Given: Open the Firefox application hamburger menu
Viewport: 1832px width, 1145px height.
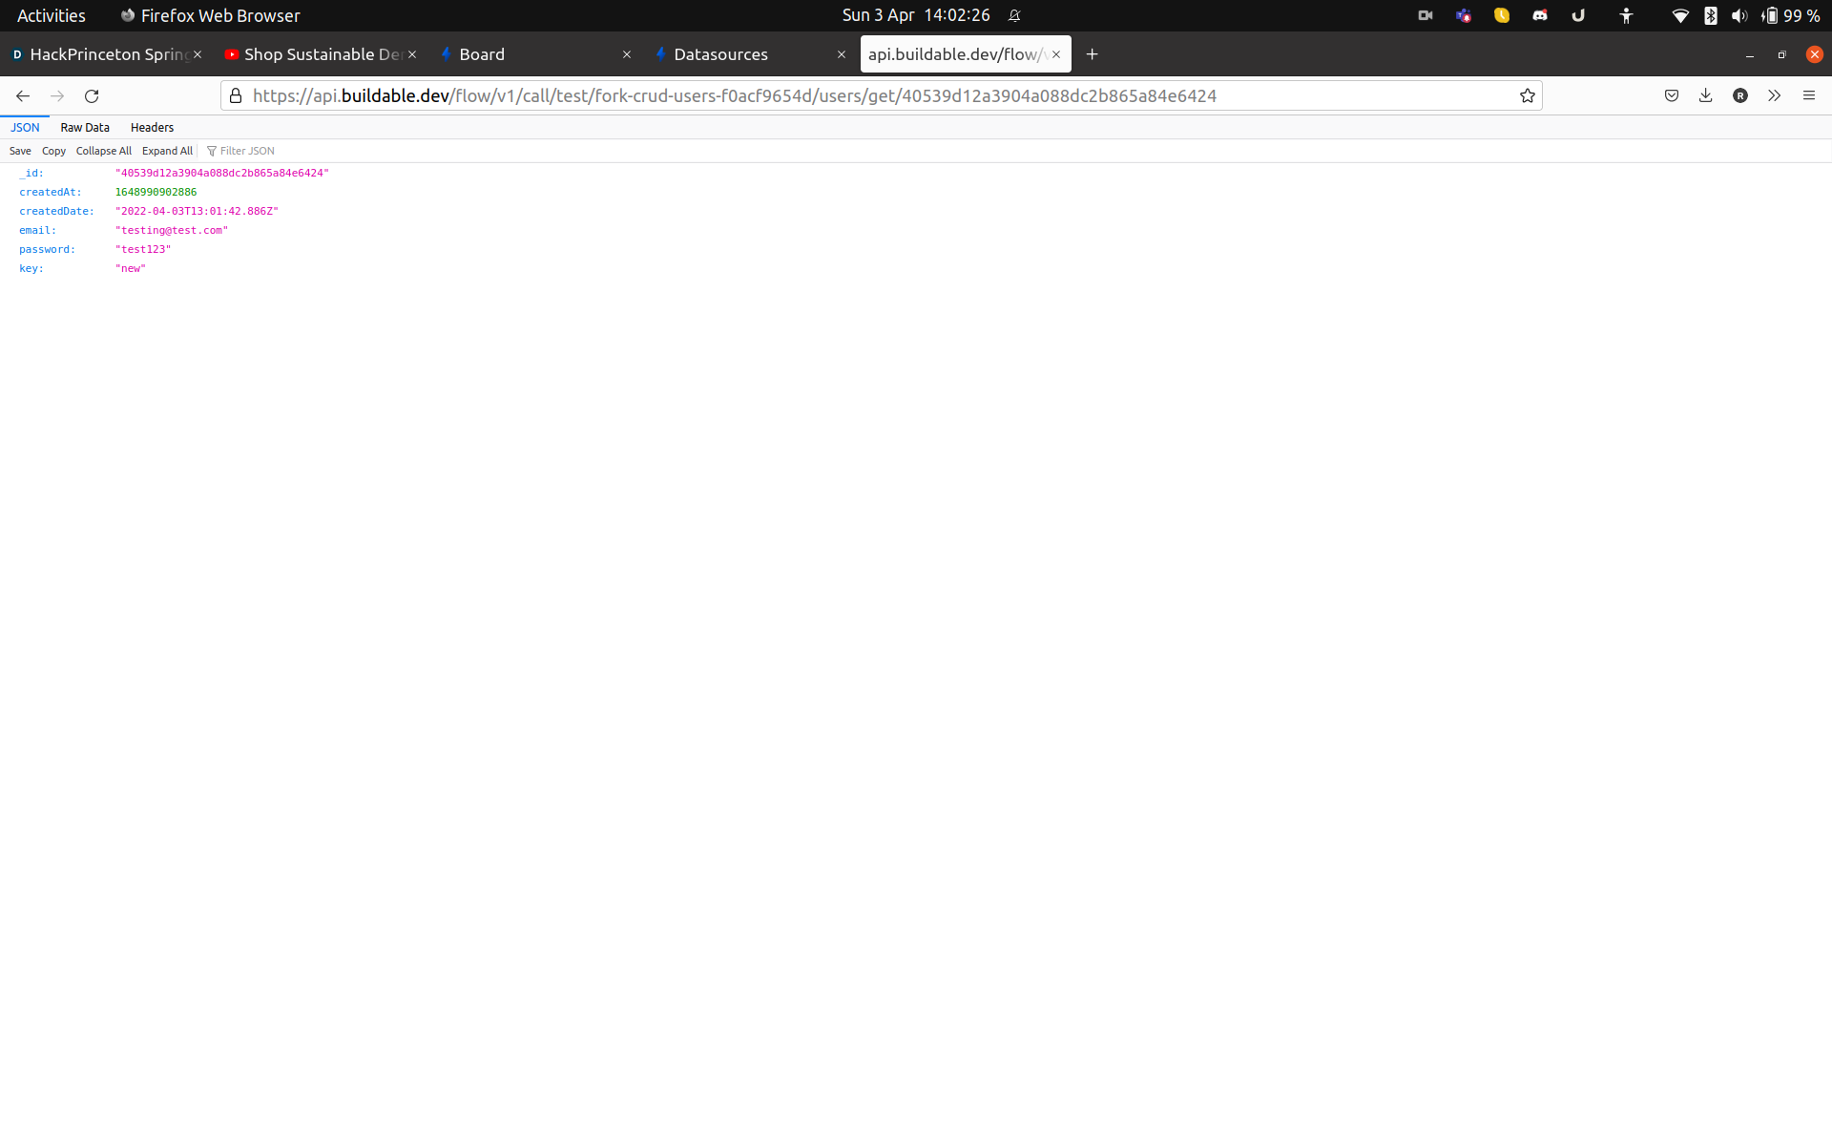Looking at the screenshot, I should (1809, 95).
